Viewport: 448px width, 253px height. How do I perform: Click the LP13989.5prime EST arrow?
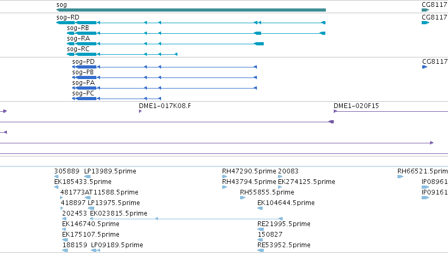pos(87,177)
